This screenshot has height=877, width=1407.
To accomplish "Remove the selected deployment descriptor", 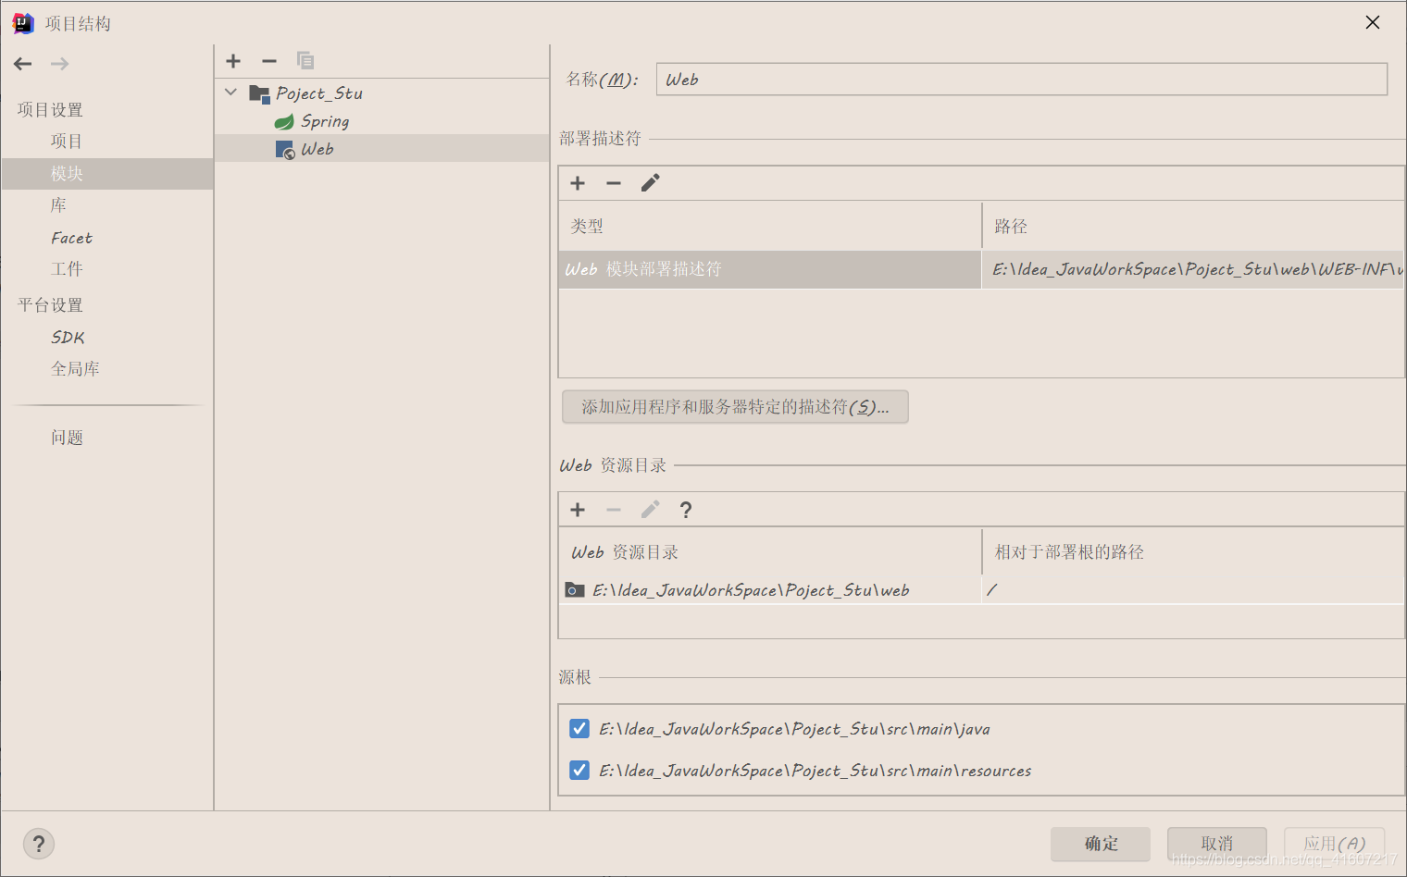I will tap(613, 182).
